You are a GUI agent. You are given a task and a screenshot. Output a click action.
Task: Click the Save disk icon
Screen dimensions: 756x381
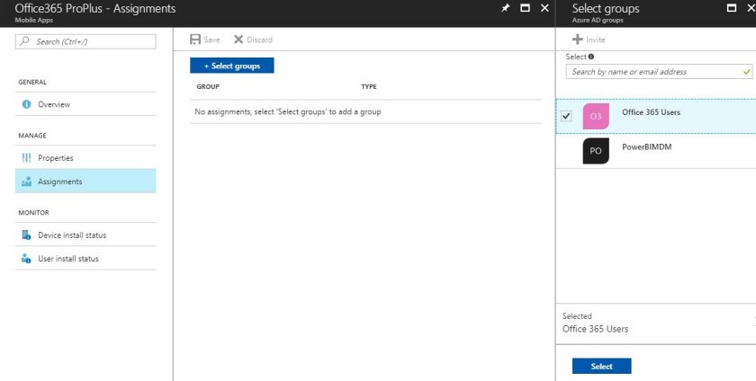(195, 40)
